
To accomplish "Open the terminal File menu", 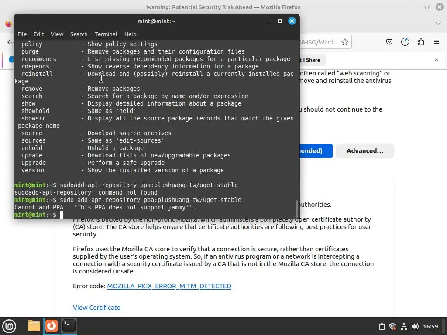I will tap(22, 34).
